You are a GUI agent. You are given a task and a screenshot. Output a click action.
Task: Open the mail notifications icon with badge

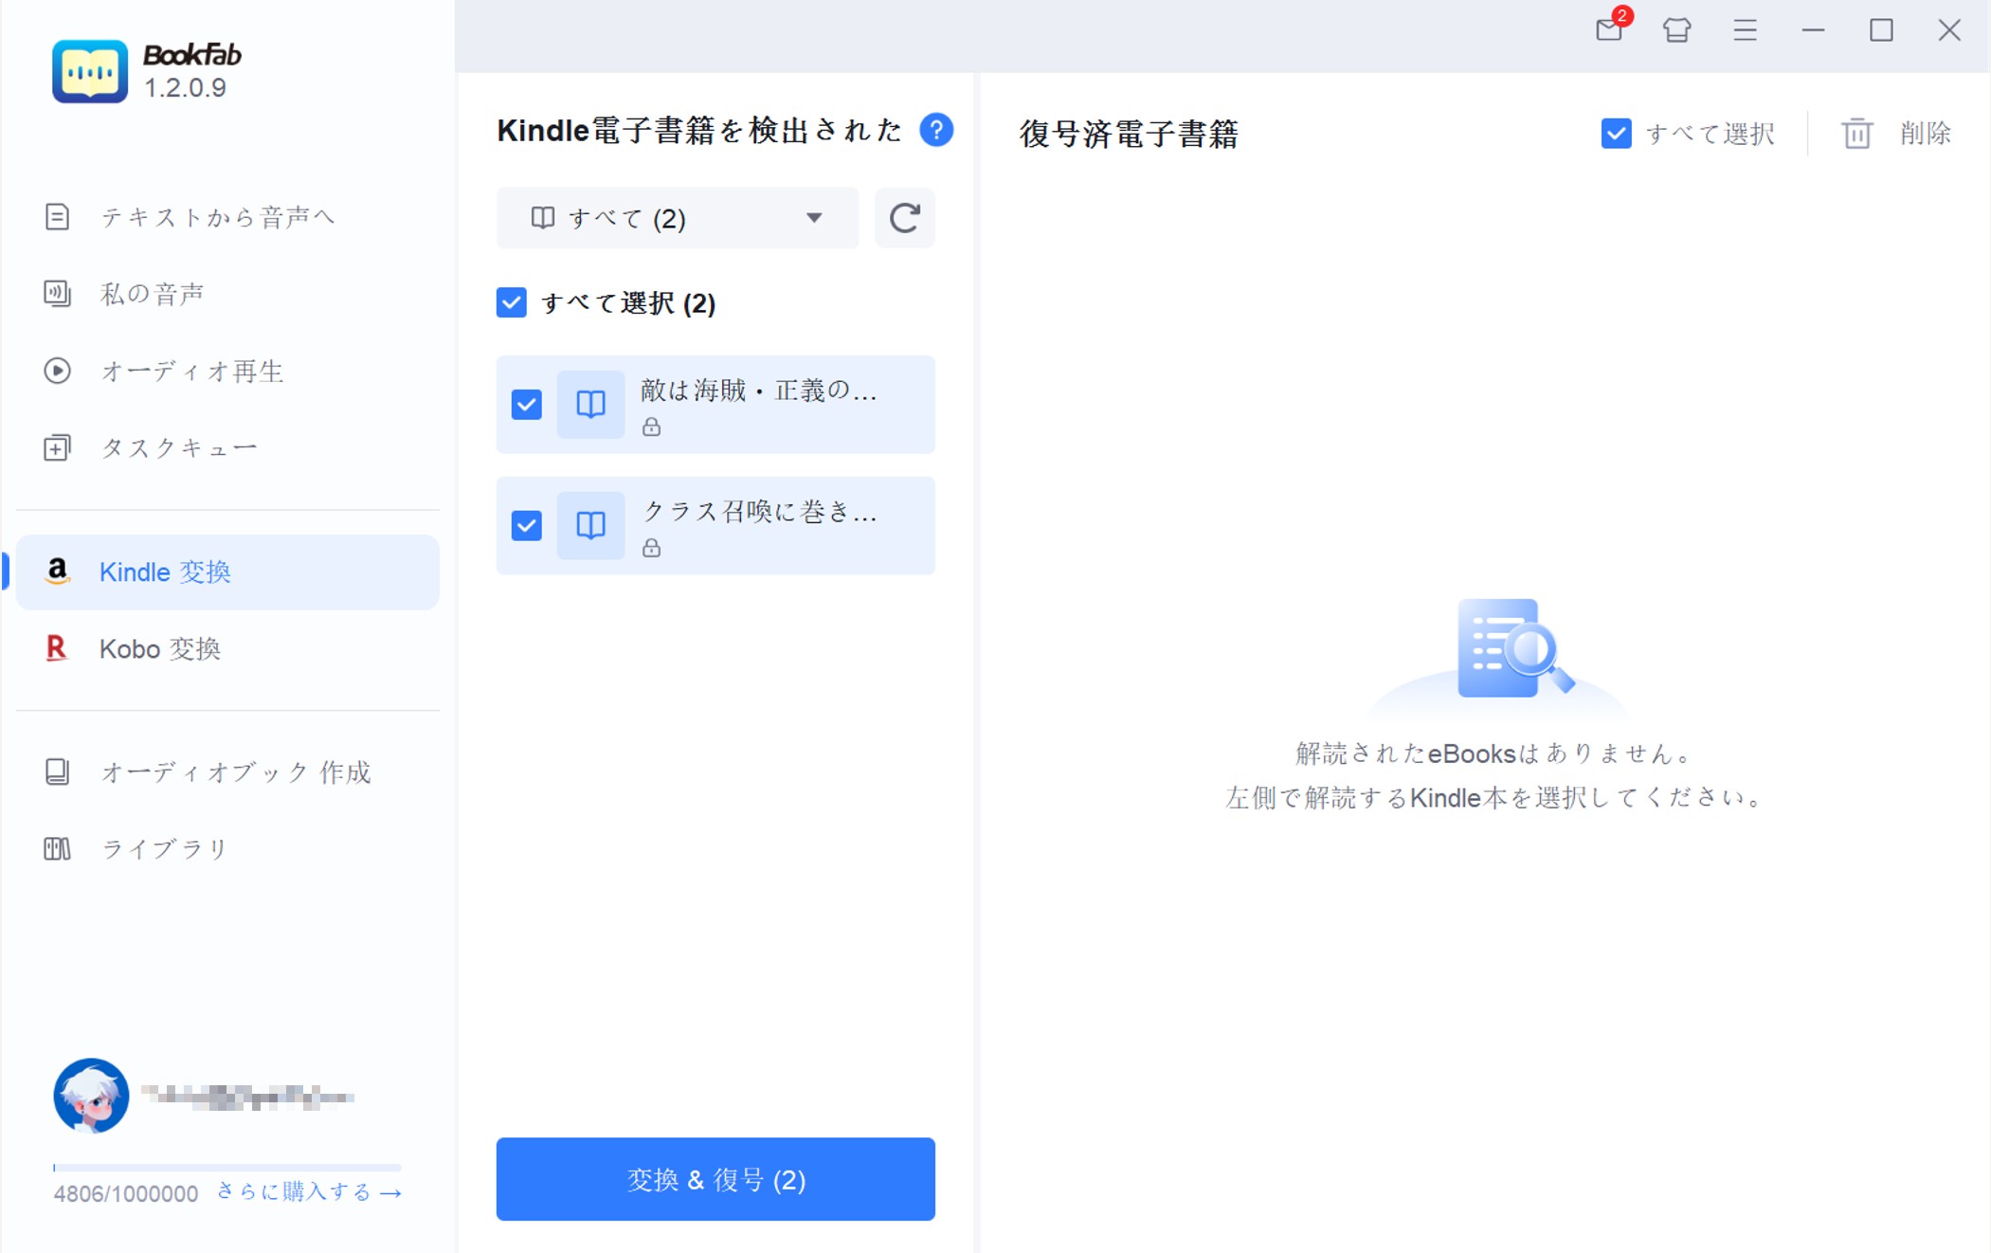pos(1609,29)
